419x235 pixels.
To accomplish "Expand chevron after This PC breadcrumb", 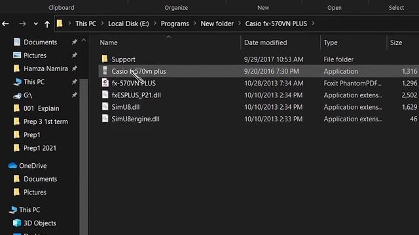I will (x=102, y=23).
